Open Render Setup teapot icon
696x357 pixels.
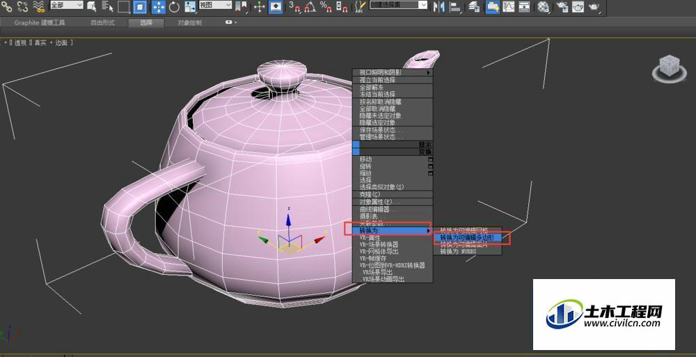coord(562,6)
